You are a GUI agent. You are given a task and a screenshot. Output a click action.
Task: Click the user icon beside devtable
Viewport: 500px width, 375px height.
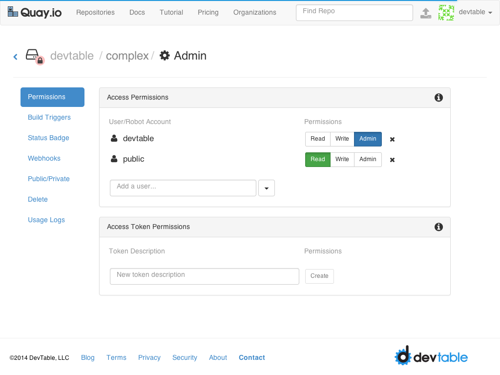114,138
